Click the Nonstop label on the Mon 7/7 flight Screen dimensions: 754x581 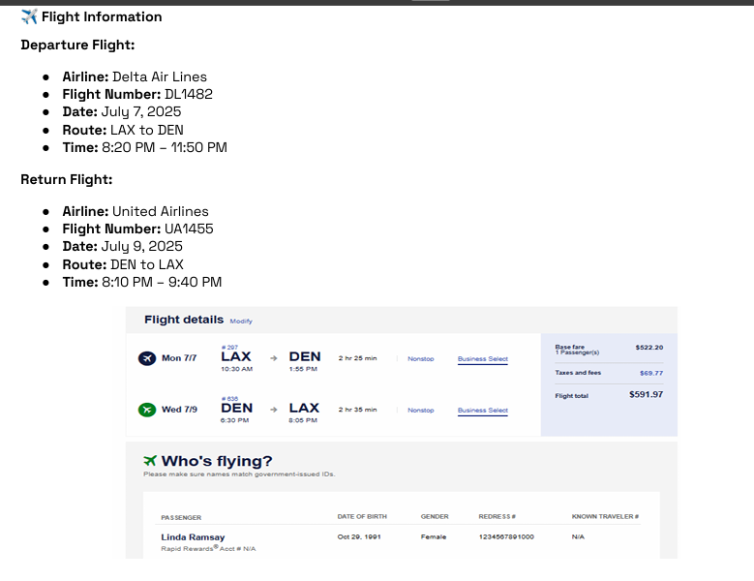(420, 359)
